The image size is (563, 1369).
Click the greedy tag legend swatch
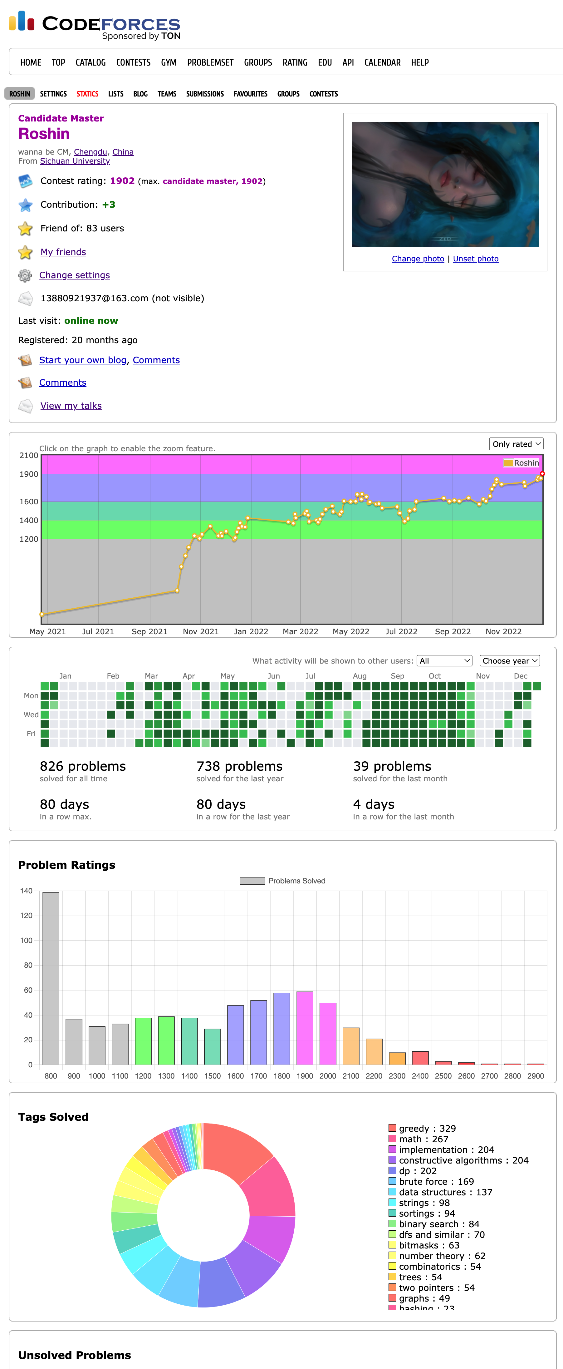click(393, 1128)
